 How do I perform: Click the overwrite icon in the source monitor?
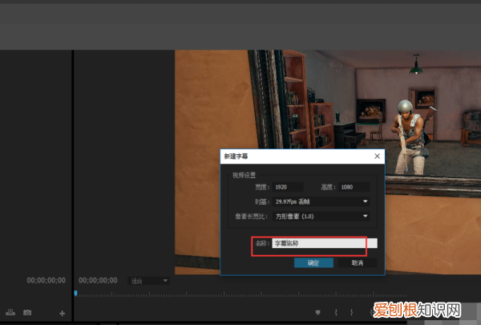(10, 312)
